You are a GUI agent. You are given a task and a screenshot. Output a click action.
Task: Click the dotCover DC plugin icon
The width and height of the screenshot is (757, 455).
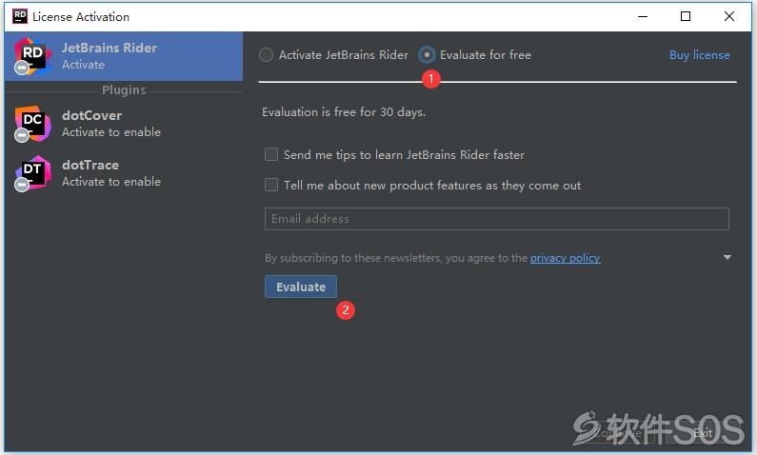tap(31, 124)
